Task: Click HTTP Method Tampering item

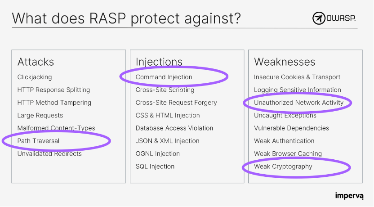Action: (54, 103)
